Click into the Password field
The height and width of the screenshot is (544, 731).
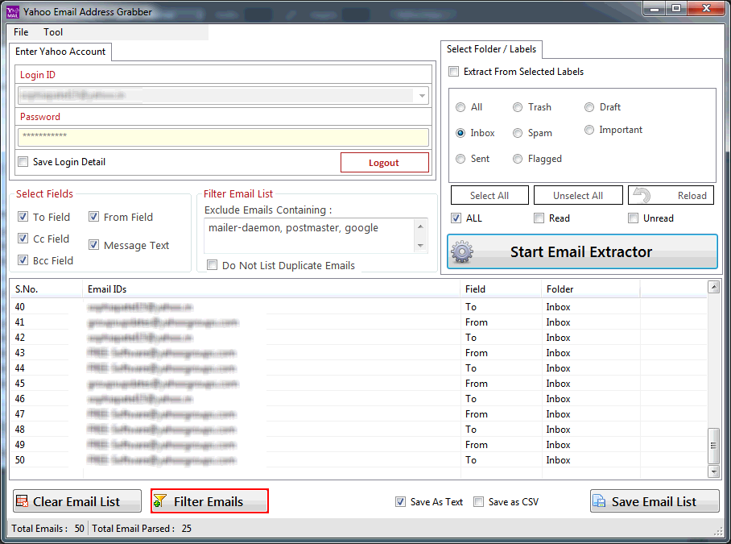click(x=223, y=137)
